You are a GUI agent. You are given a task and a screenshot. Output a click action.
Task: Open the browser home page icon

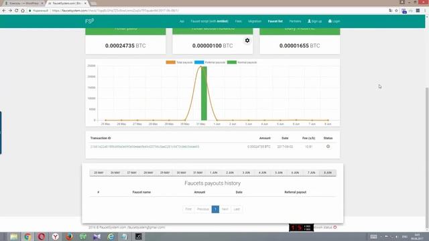23,11
